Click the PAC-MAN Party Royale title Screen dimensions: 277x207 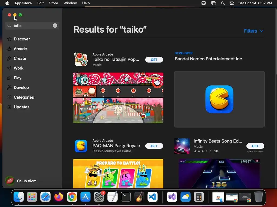[116, 146]
